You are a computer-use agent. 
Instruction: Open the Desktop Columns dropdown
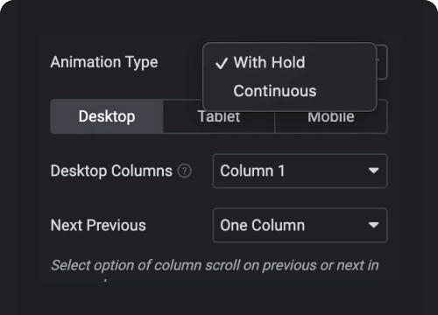(300, 171)
